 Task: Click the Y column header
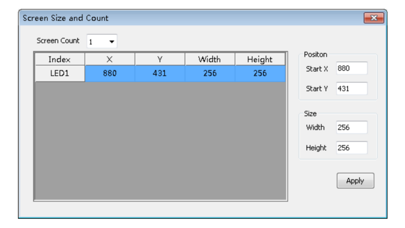[159, 59]
